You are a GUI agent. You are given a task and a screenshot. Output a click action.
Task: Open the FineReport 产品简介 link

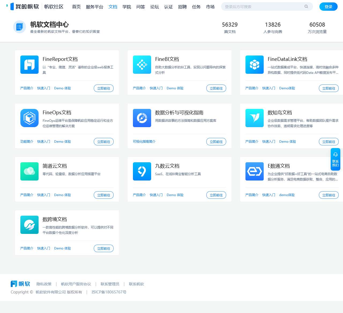click(x=27, y=88)
